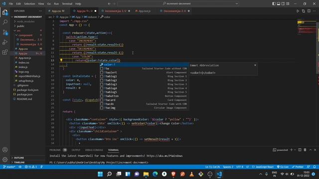The height and width of the screenshot is (179, 319).
Task: Switch to Decrement.jsx editor tab
Action: (x=174, y=11)
